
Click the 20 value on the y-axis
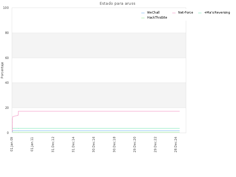click(x=7, y=108)
